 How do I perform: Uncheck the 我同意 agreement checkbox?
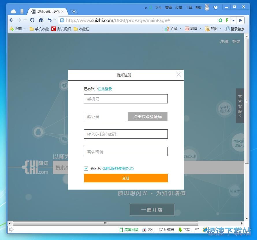pos(86,168)
